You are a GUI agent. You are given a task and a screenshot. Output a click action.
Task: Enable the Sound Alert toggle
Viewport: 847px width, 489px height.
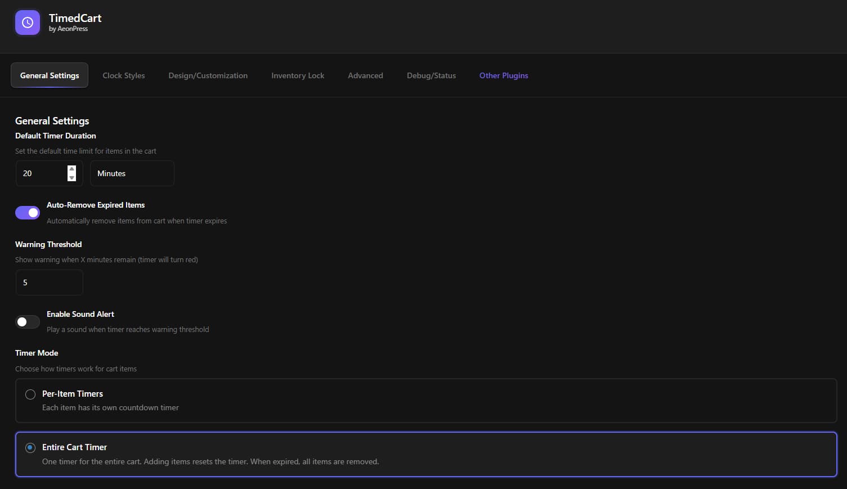click(x=27, y=321)
